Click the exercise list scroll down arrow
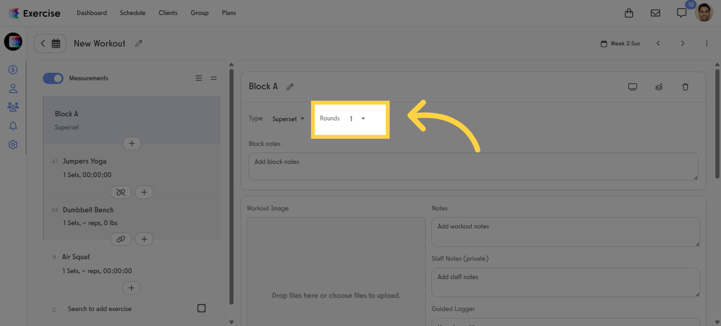 pyautogui.click(x=231, y=322)
